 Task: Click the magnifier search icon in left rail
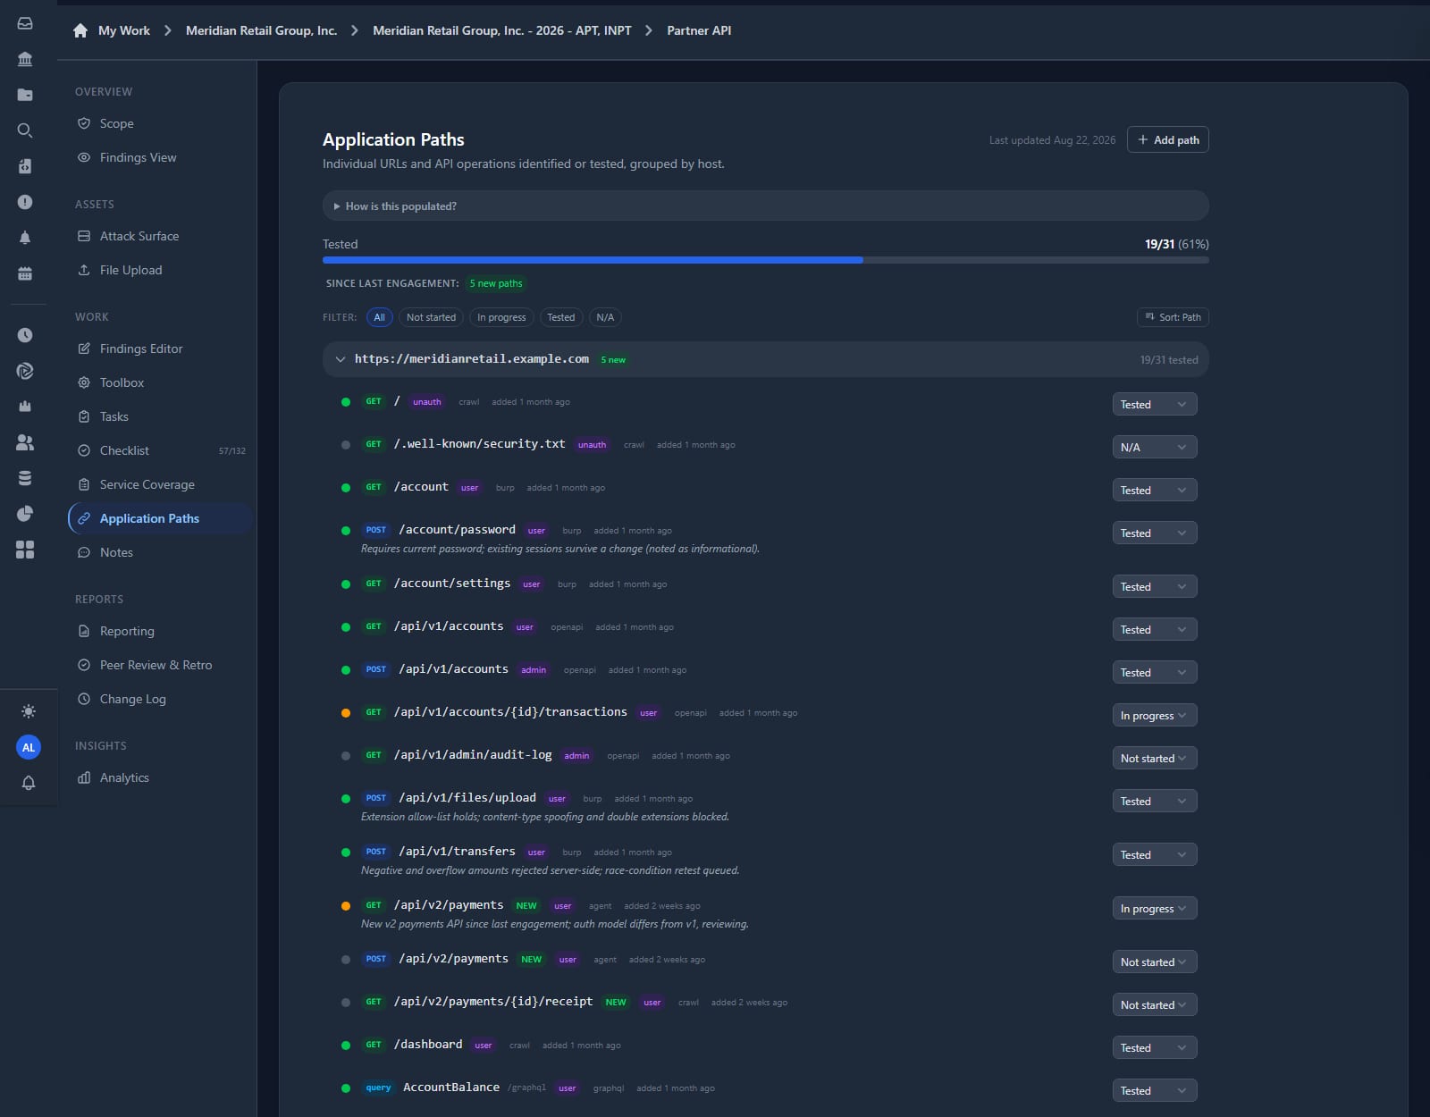[x=25, y=130]
